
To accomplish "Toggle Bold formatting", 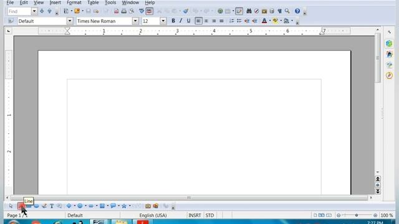I will click(173, 21).
